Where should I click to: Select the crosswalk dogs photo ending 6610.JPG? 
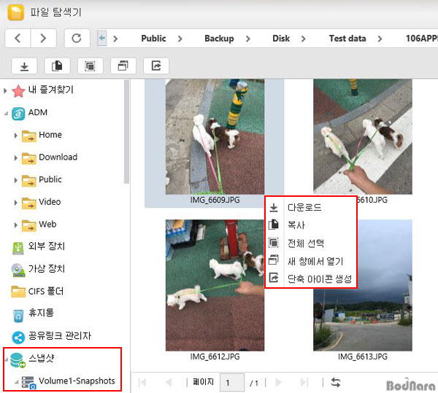(363, 136)
